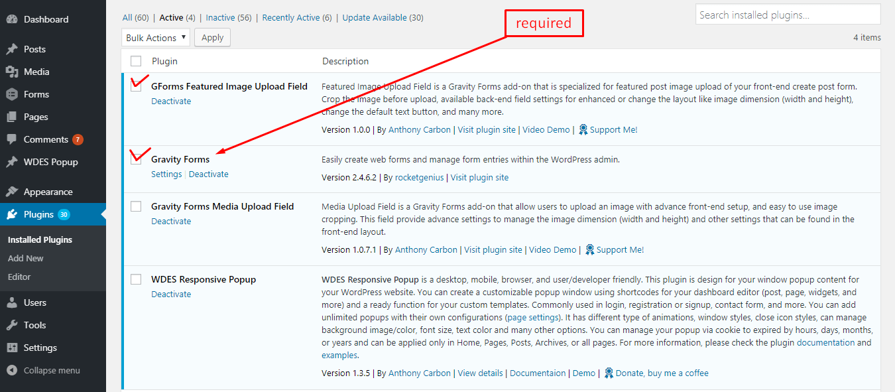Open the Bulk Actions dropdown
The height and width of the screenshot is (392, 895).
(156, 38)
